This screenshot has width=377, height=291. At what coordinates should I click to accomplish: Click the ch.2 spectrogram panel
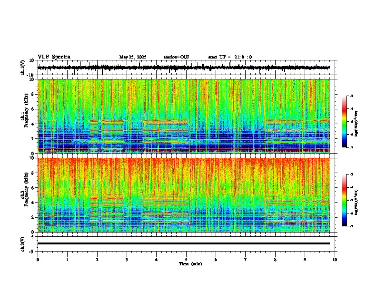pyautogui.click(x=184, y=195)
